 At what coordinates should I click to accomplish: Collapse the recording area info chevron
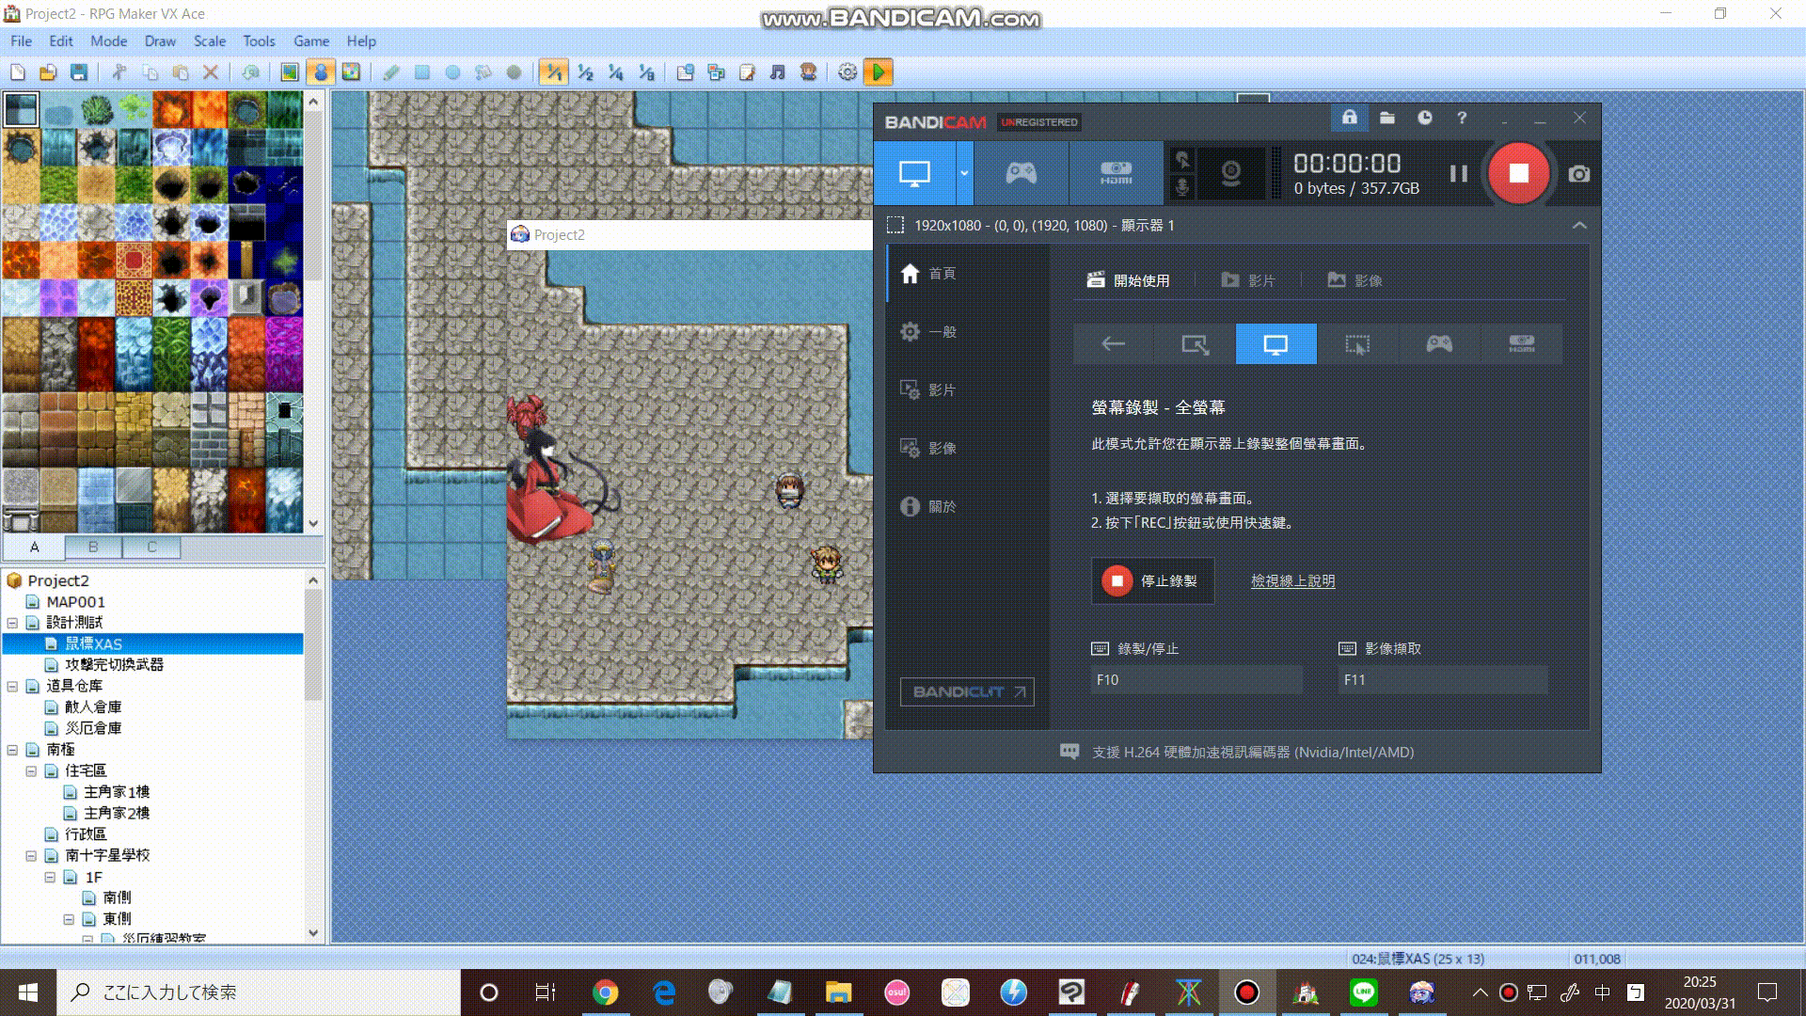click(x=1579, y=226)
